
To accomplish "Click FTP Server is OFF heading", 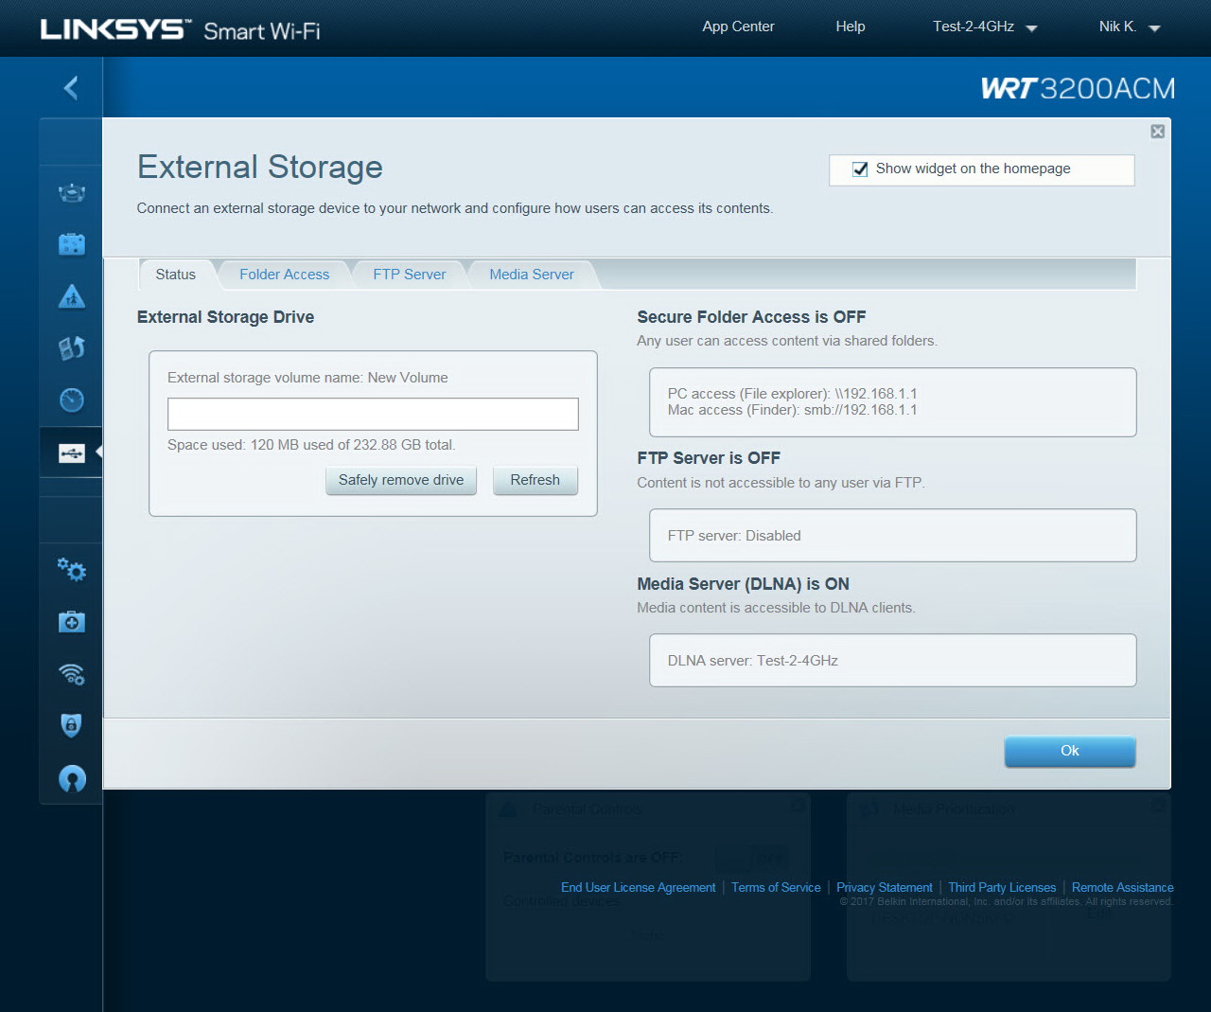I will 709,458.
